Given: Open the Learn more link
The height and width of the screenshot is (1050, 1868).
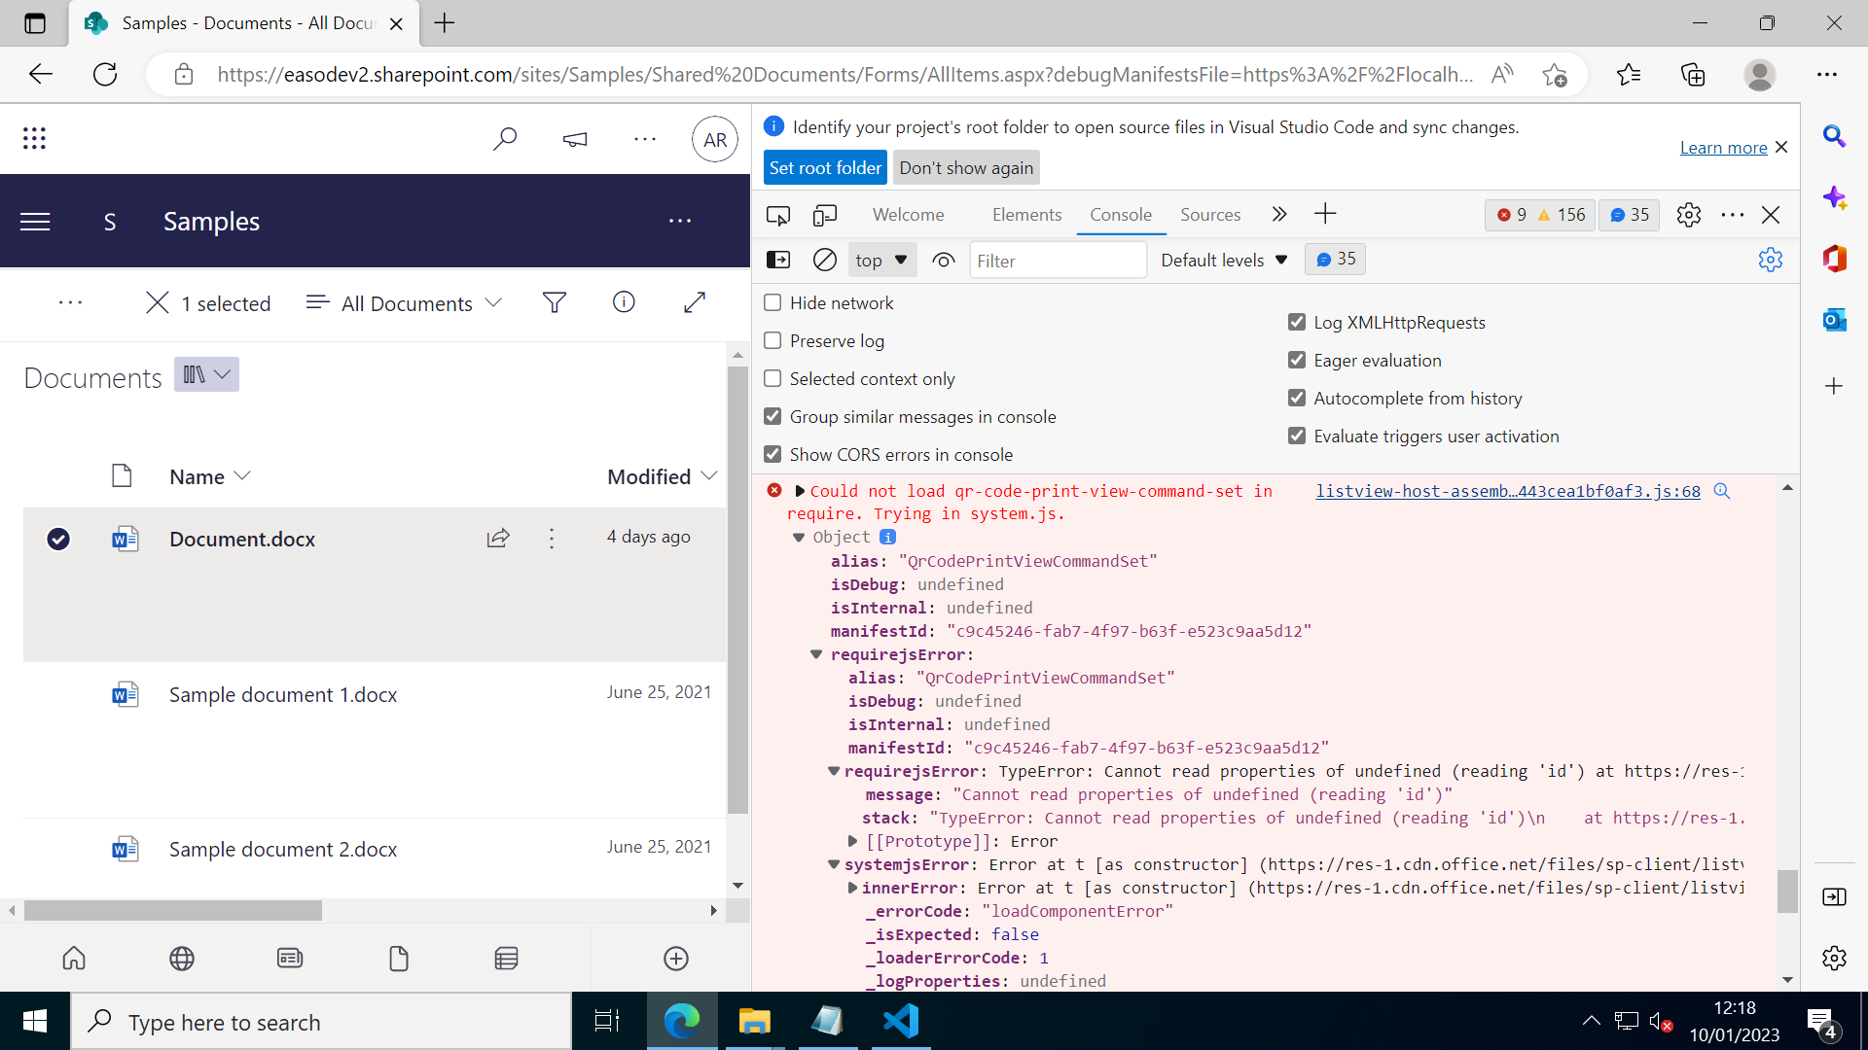Looking at the screenshot, I should (1722, 147).
